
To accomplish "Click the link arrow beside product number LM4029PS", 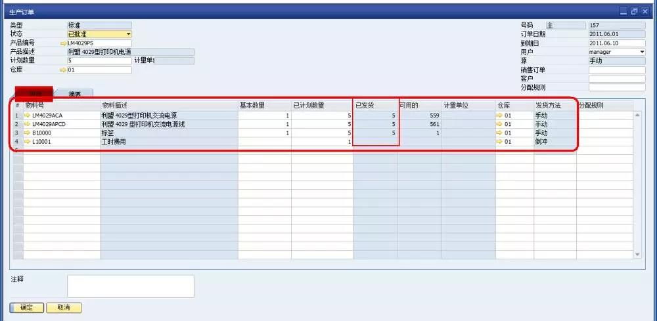I will (63, 43).
